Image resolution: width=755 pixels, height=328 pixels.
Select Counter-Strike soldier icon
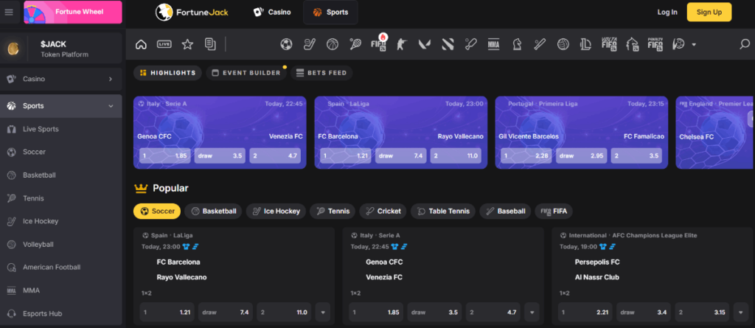(401, 44)
